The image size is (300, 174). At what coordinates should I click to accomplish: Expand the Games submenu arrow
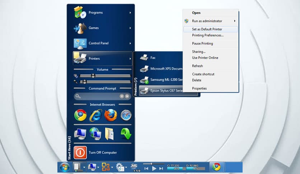pyautogui.click(x=130, y=28)
